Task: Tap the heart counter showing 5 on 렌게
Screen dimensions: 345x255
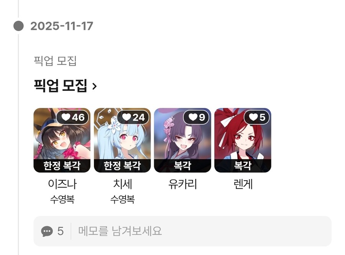Action: tap(256, 117)
